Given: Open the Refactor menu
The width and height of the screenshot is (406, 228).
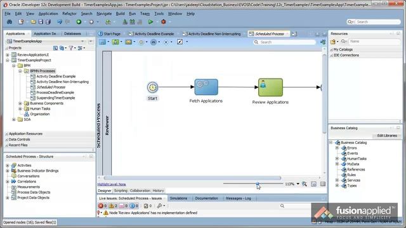Looking at the screenshot, I should coord(69,14).
